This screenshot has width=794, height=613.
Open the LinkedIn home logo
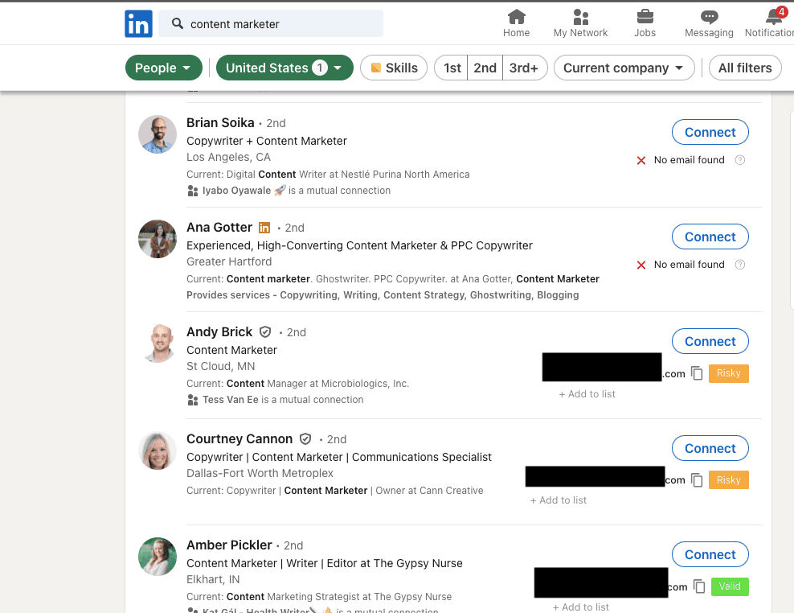[x=138, y=24]
